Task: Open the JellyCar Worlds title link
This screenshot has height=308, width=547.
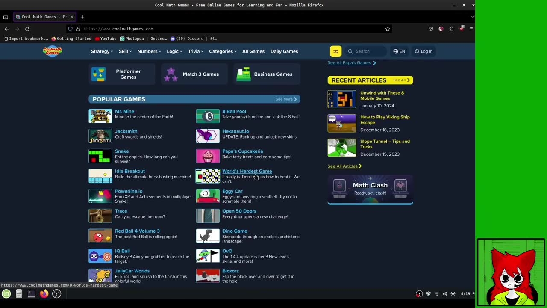Action: click(x=132, y=271)
